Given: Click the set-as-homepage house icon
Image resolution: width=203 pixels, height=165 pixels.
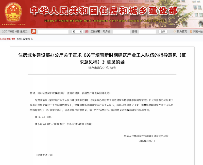Looking at the screenshot, I should click(x=175, y=31).
